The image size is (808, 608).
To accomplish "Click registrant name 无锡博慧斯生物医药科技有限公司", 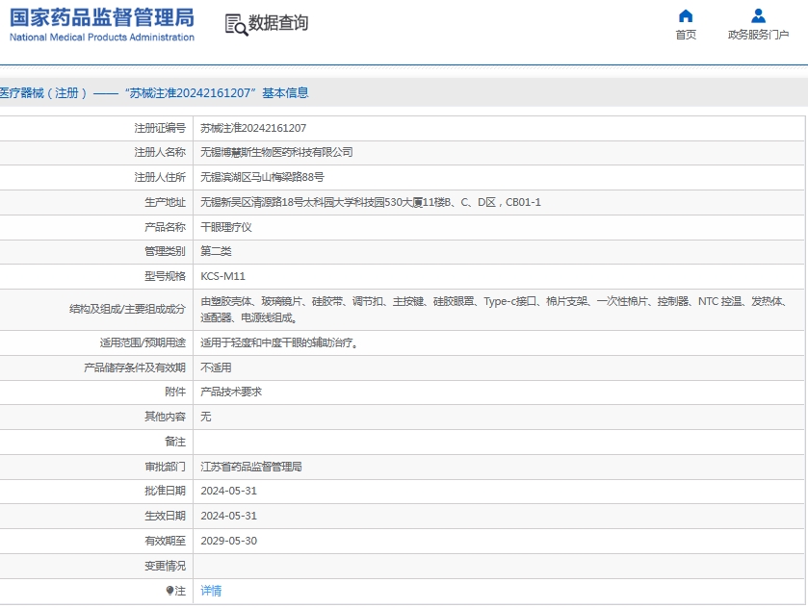I will pos(276,152).
